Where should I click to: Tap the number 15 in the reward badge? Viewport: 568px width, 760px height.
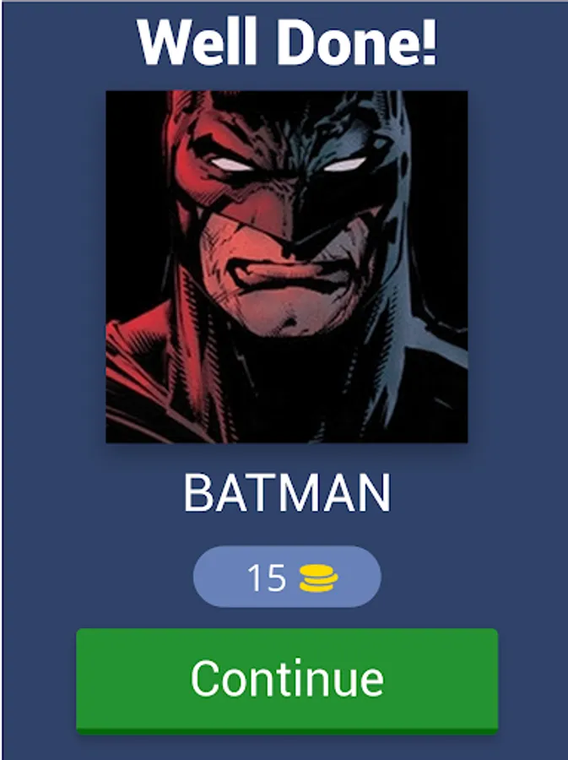(x=267, y=578)
